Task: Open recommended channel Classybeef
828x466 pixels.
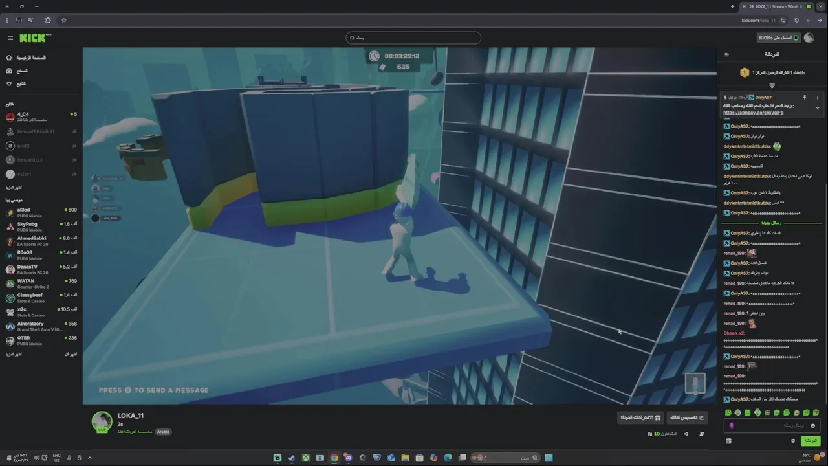Action: point(41,298)
